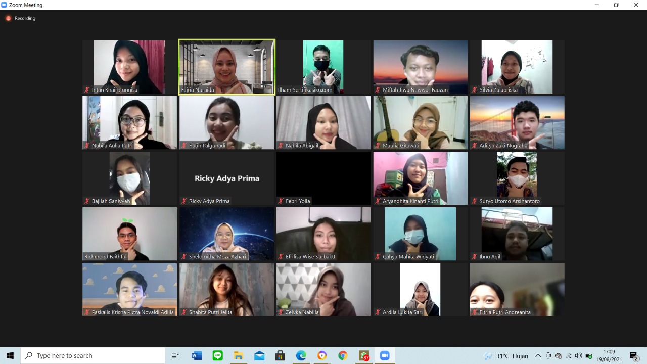
Task: Click the name label "Nabila Abigail"
Action: (302, 146)
